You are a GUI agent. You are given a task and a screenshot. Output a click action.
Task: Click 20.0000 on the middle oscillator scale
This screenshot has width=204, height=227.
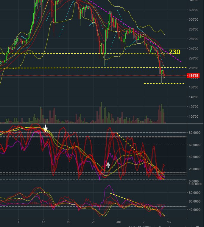(x=194, y=169)
